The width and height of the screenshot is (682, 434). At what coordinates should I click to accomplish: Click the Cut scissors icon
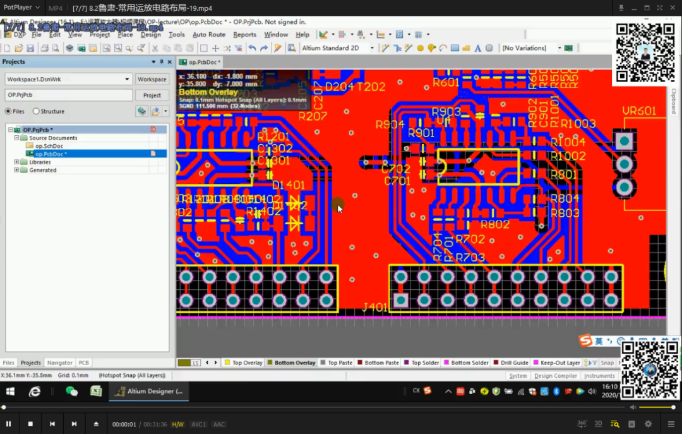tap(155, 48)
